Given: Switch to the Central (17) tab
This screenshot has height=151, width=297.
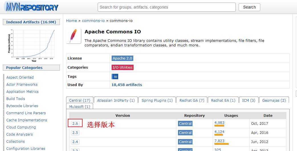Looking at the screenshot, I should click(x=79, y=100).
